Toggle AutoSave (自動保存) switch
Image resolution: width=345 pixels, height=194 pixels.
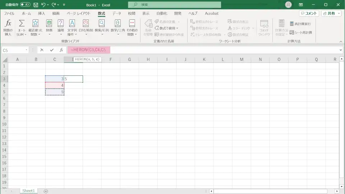coord(25,4)
